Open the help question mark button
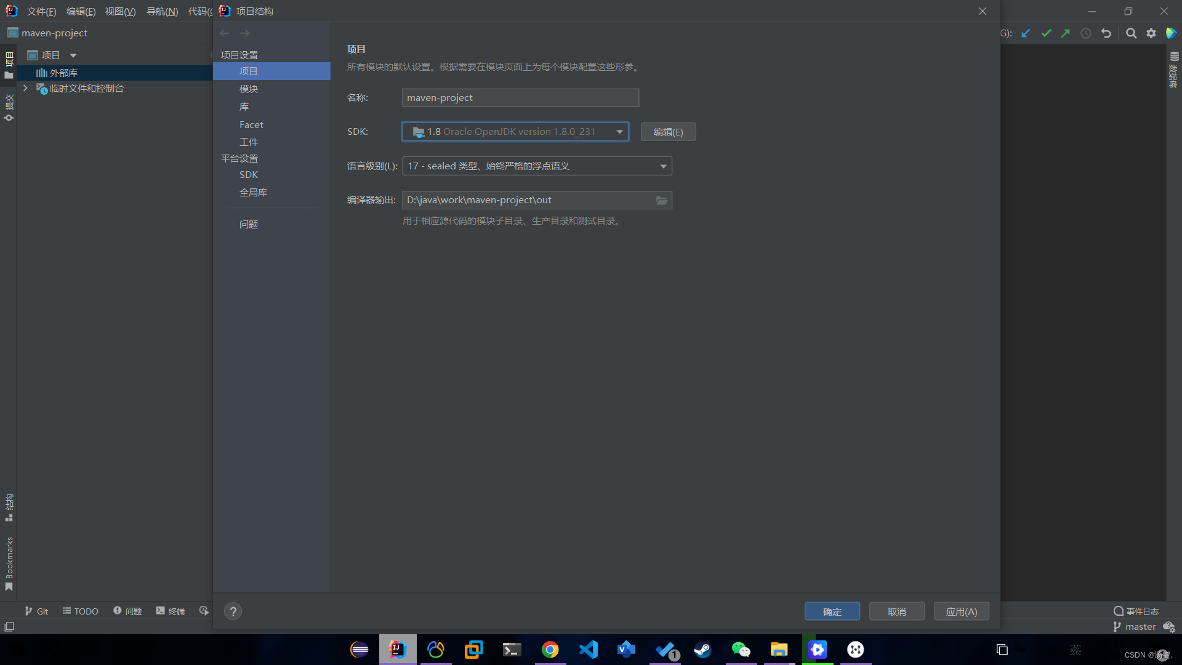 pyautogui.click(x=233, y=611)
